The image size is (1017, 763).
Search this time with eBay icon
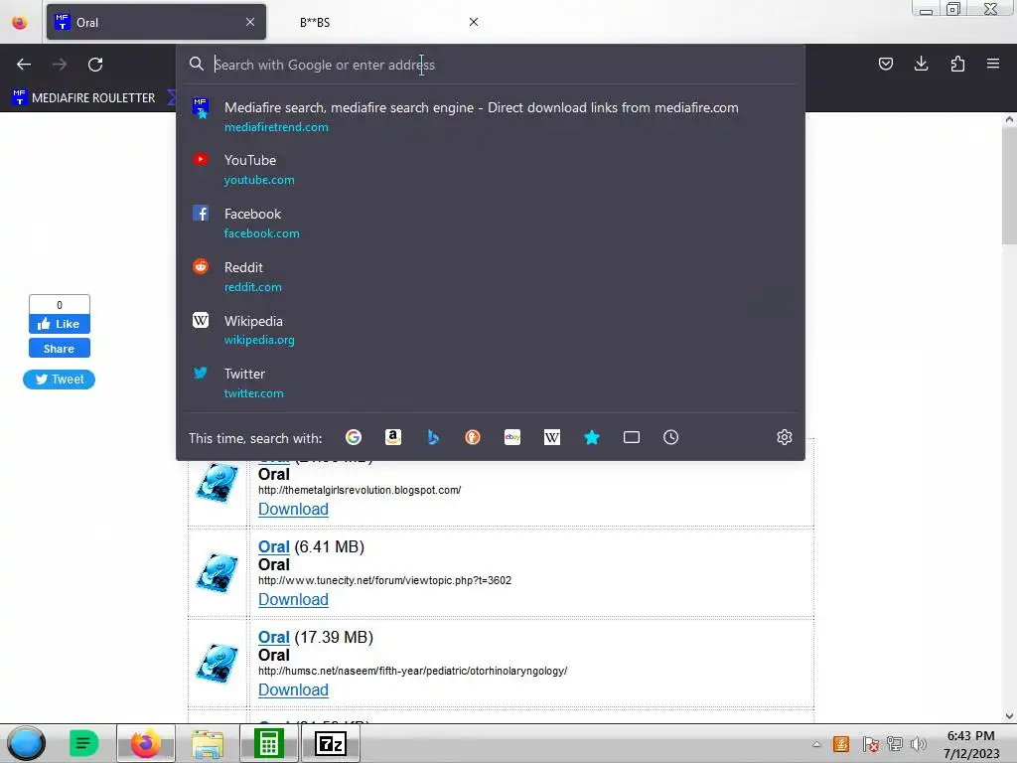[512, 437]
